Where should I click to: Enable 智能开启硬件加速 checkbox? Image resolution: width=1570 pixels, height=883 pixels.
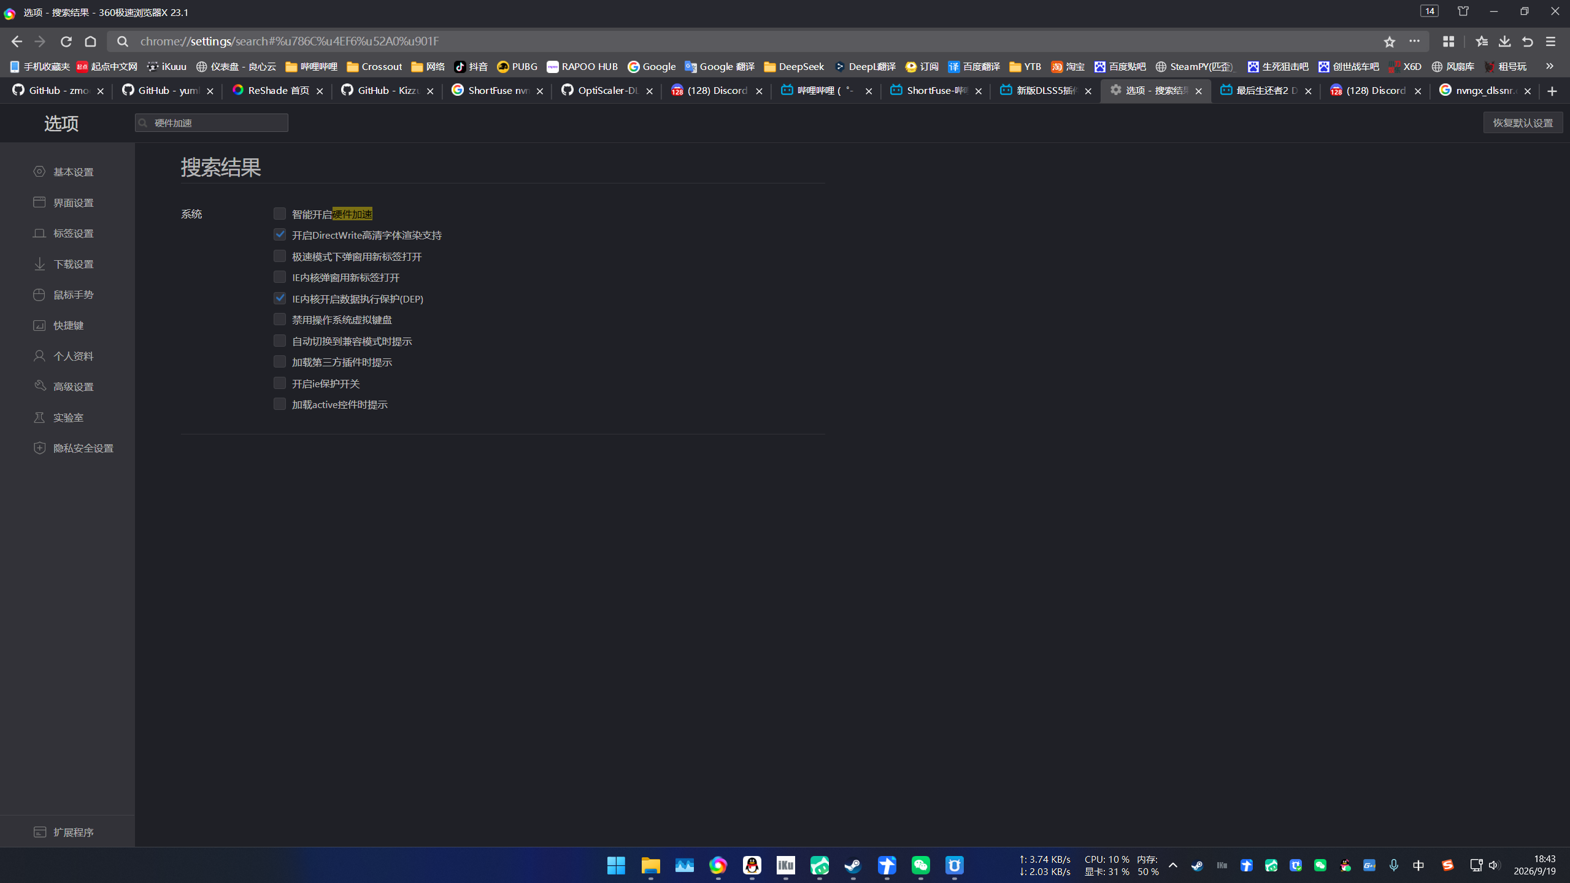point(280,214)
